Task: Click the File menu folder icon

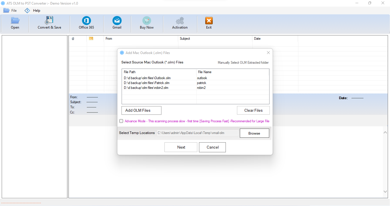Action: pos(6,10)
